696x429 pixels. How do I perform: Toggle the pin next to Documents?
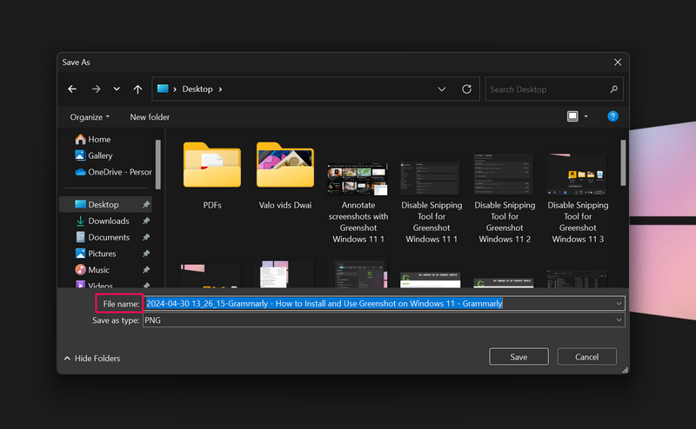[146, 237]
